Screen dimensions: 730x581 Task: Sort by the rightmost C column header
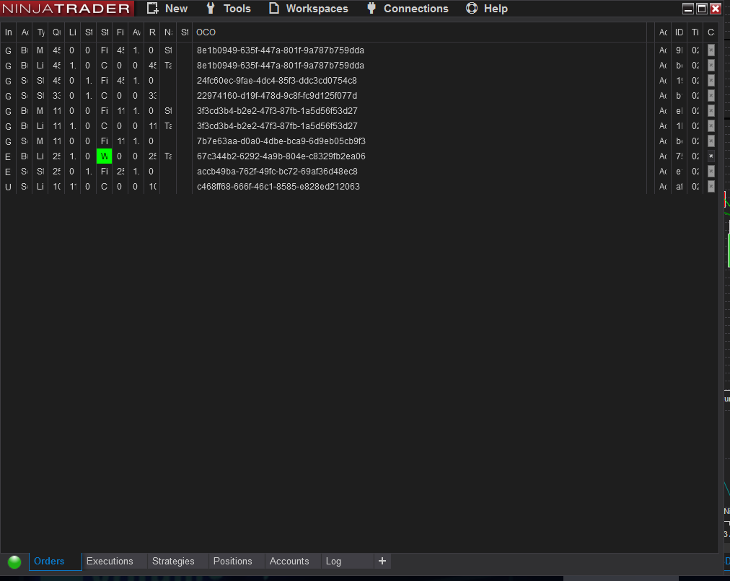click(x=711, y=32)
